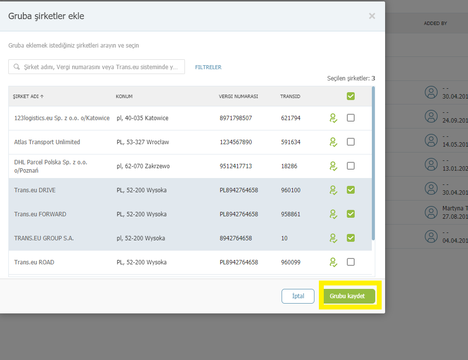Image resolution: width=468 pixels, height=360 pixels.
Task: Uncheck the Trans.eu FORWARD checkbox
Action: tap(351, 214)
